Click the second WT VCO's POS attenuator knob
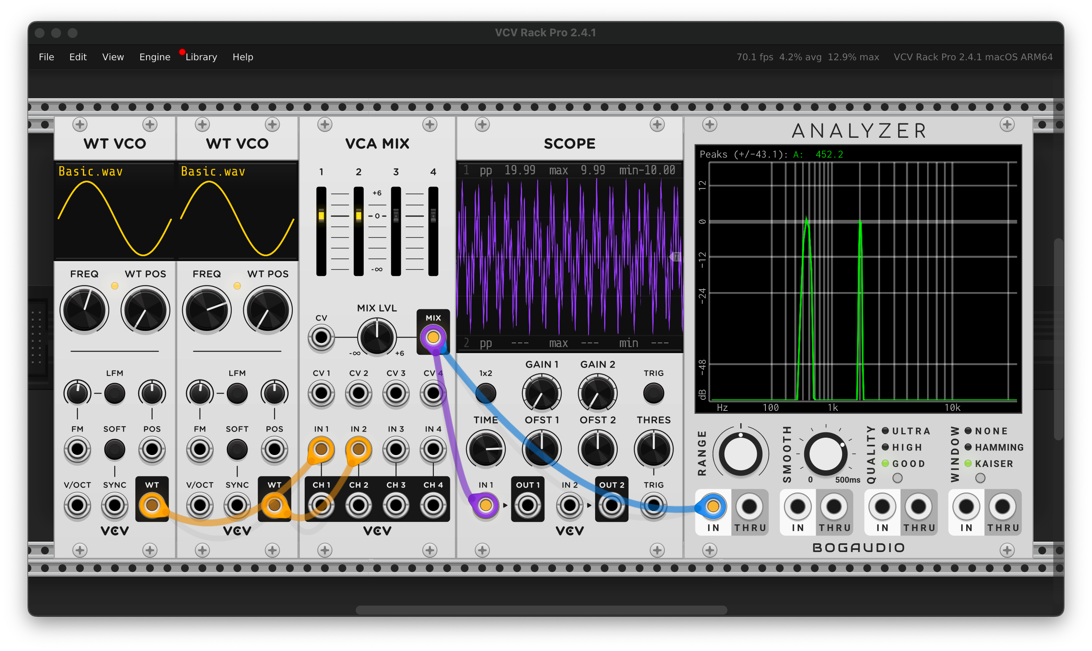This screenshot has height=651, width=1092. pos(274,393)
